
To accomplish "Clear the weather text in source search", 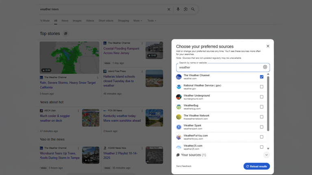I will tap(265, 67).
